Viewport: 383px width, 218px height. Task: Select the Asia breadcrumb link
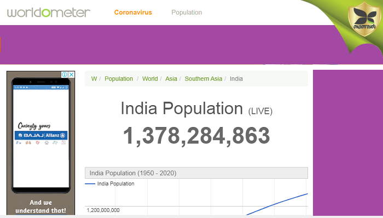[x=171, y=78]
